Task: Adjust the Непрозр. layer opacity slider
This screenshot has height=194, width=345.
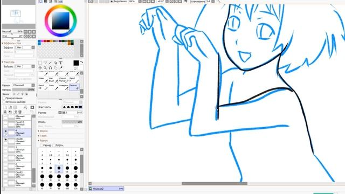Action: click(x=23, y=90)
